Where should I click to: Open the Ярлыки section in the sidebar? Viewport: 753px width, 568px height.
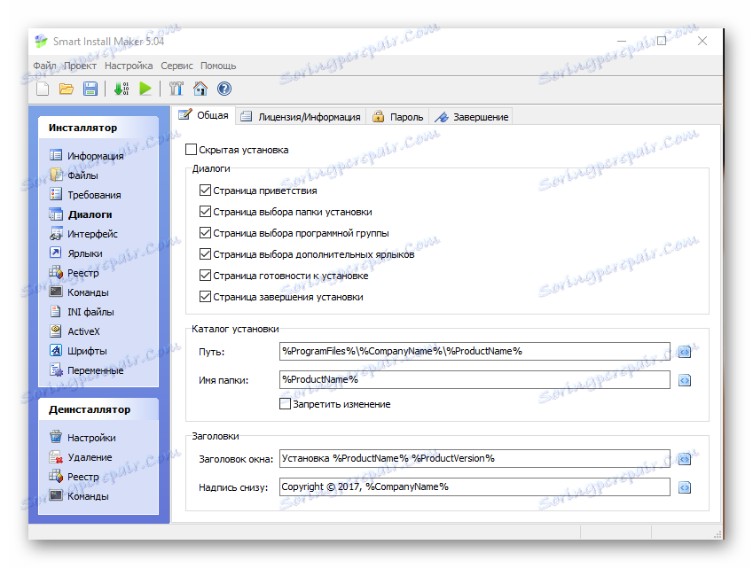tap(76, 253)
